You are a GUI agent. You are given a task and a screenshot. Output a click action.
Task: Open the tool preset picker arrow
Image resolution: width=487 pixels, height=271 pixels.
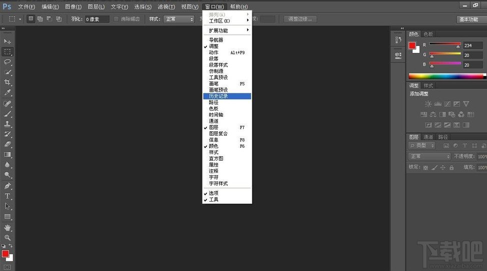tap(20, 19)
